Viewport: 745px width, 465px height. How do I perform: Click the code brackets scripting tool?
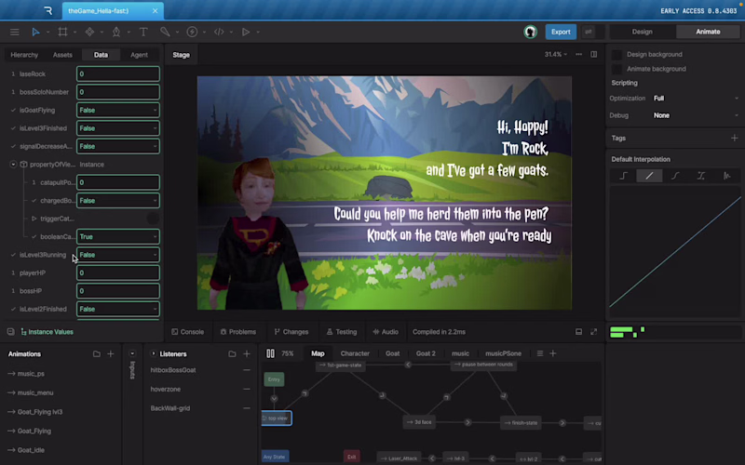pyautogui.click(x=219, y=32)
